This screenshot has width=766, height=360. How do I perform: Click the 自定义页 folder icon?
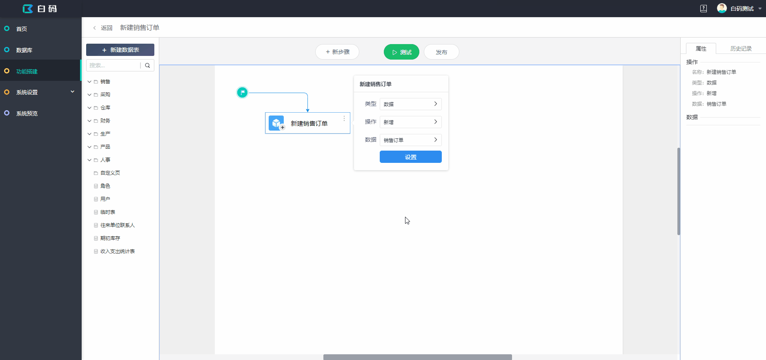click(96, 173)
